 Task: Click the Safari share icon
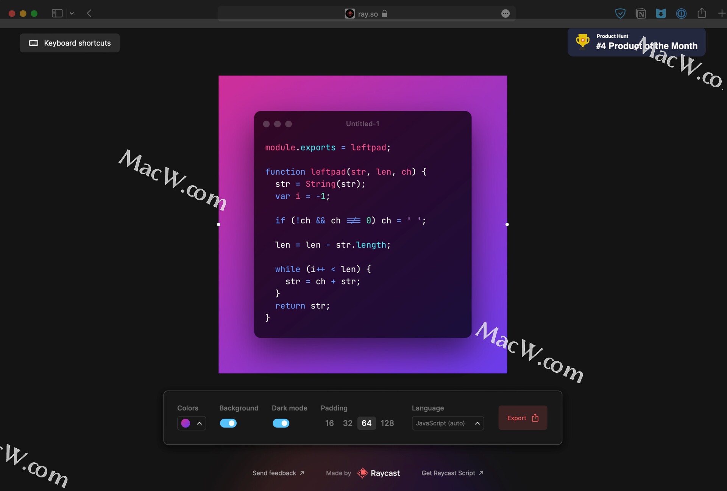pyautogui.click(x=702, y=13)
